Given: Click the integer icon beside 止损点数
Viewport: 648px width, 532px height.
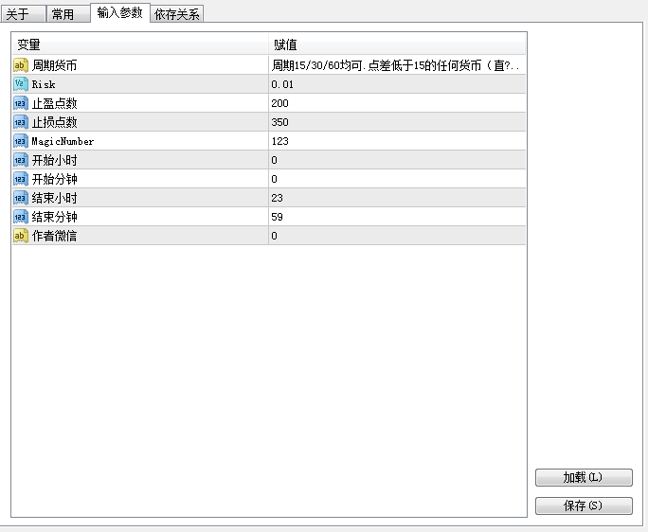Looking at the screenshot, I should [21, 122].
